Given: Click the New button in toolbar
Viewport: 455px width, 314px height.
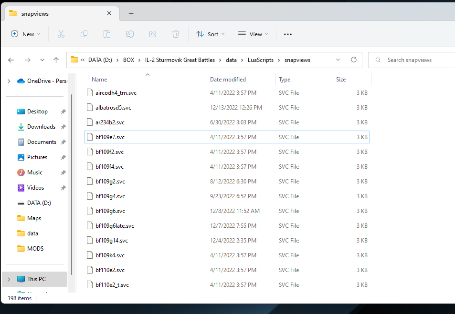Looking at the screenshot, I should [x=25, y=34].
